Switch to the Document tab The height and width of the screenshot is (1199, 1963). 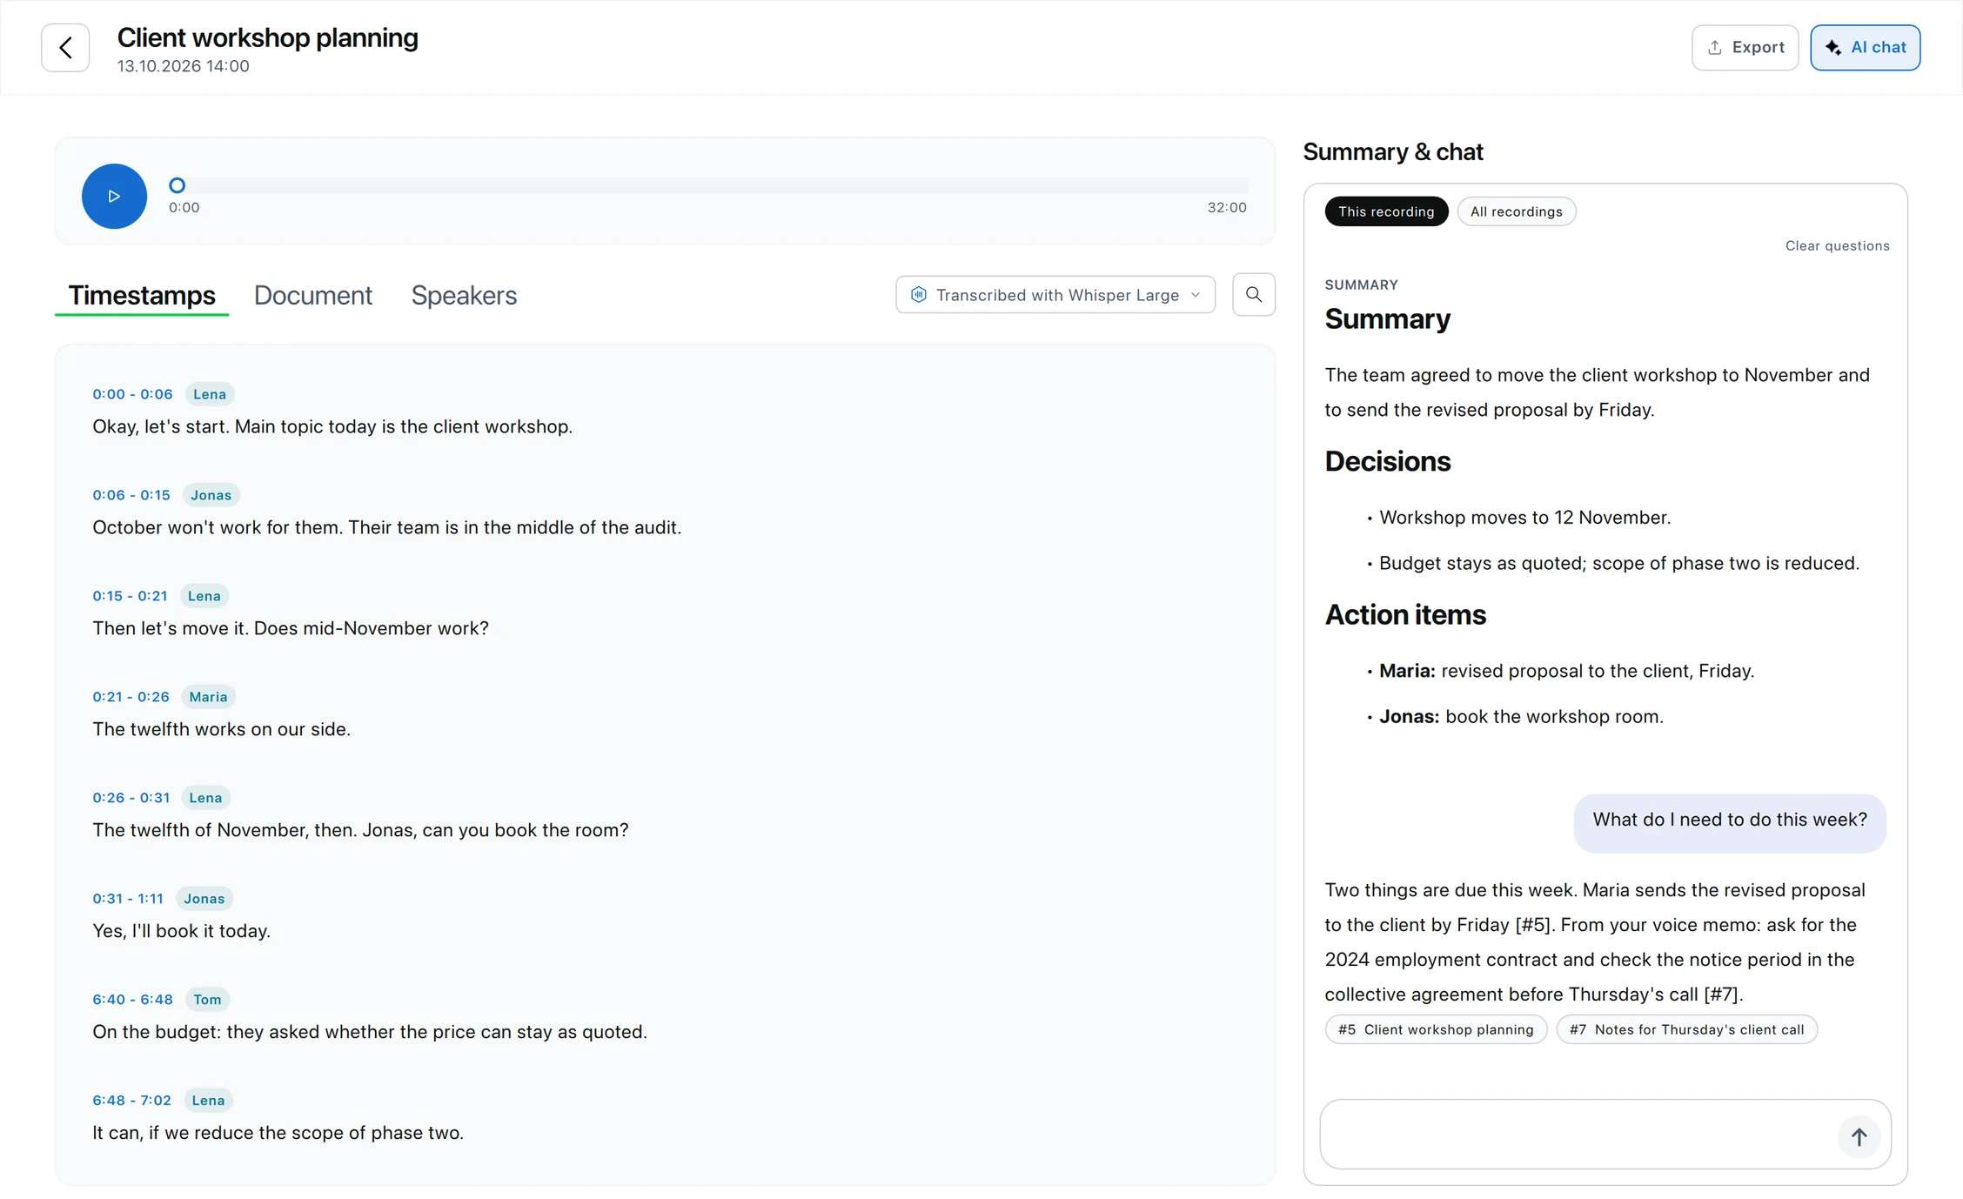(313, 296)
